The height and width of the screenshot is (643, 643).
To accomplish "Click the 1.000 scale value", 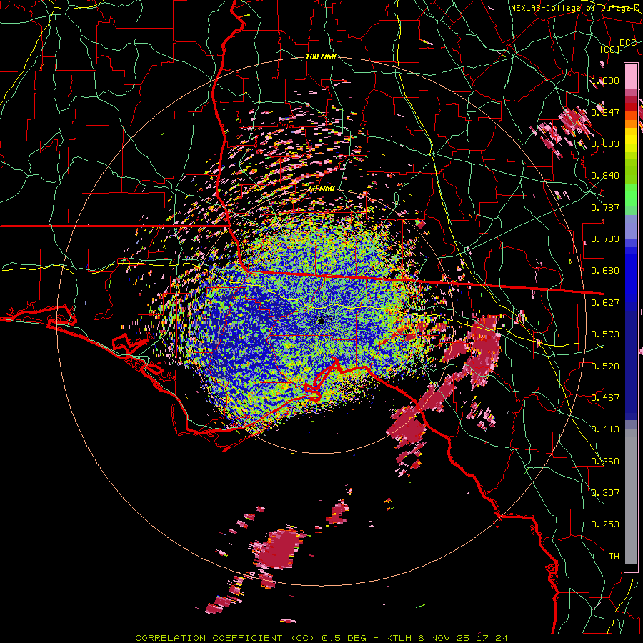I will point(605,80).
